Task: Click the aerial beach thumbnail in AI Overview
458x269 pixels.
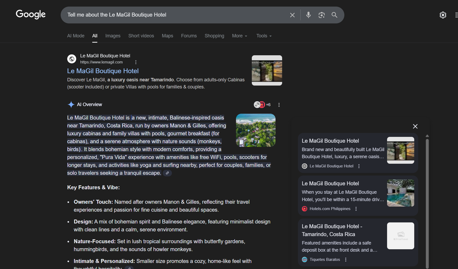Action: [255, 130]
